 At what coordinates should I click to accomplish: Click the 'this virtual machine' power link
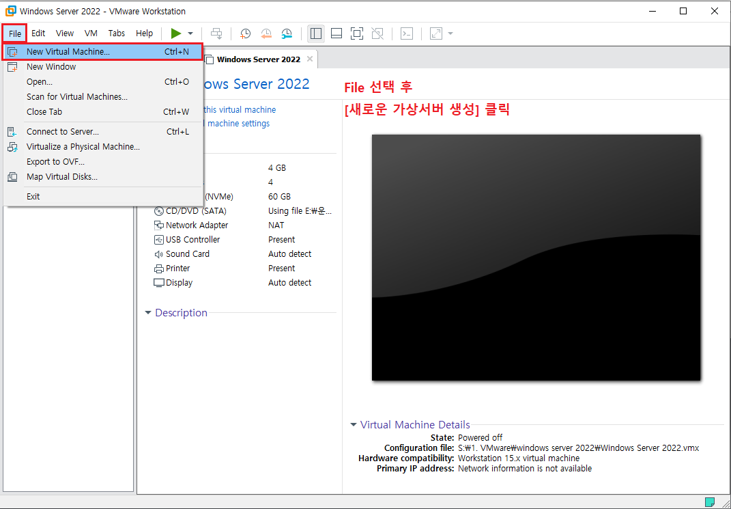point(240,109)
